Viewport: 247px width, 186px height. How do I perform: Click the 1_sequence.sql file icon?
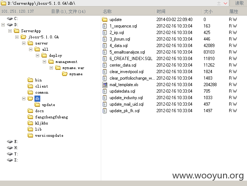[x=104, y=26]
